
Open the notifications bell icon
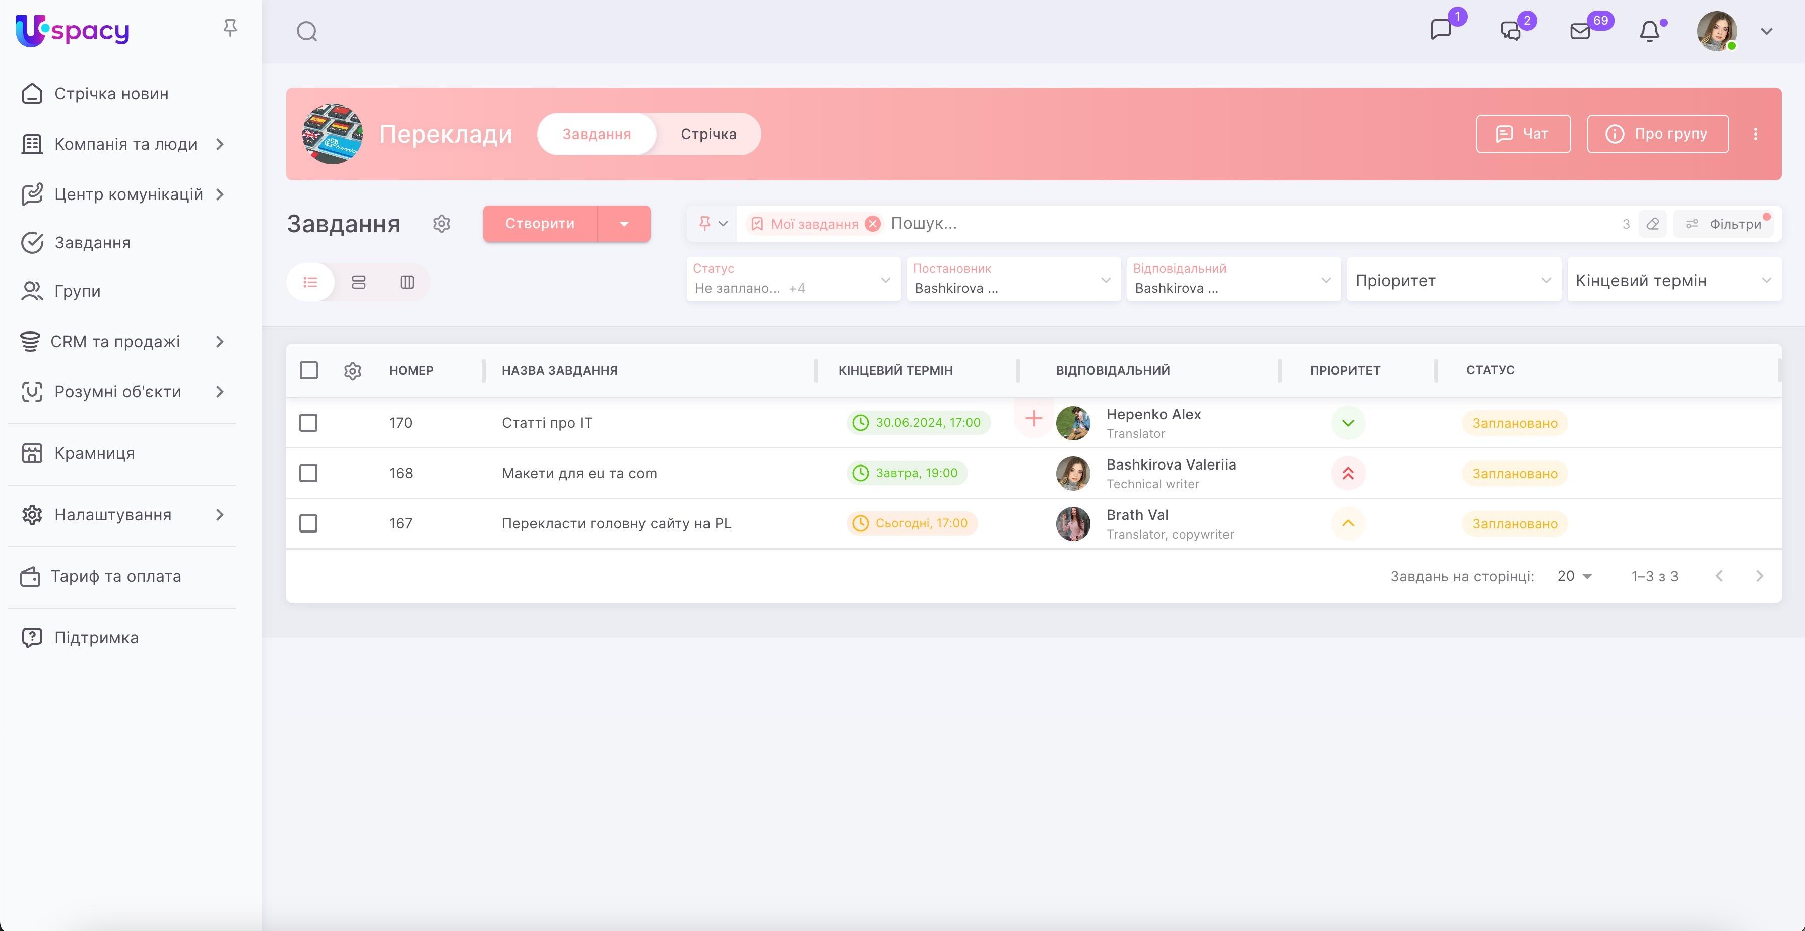pos(1649,32)
